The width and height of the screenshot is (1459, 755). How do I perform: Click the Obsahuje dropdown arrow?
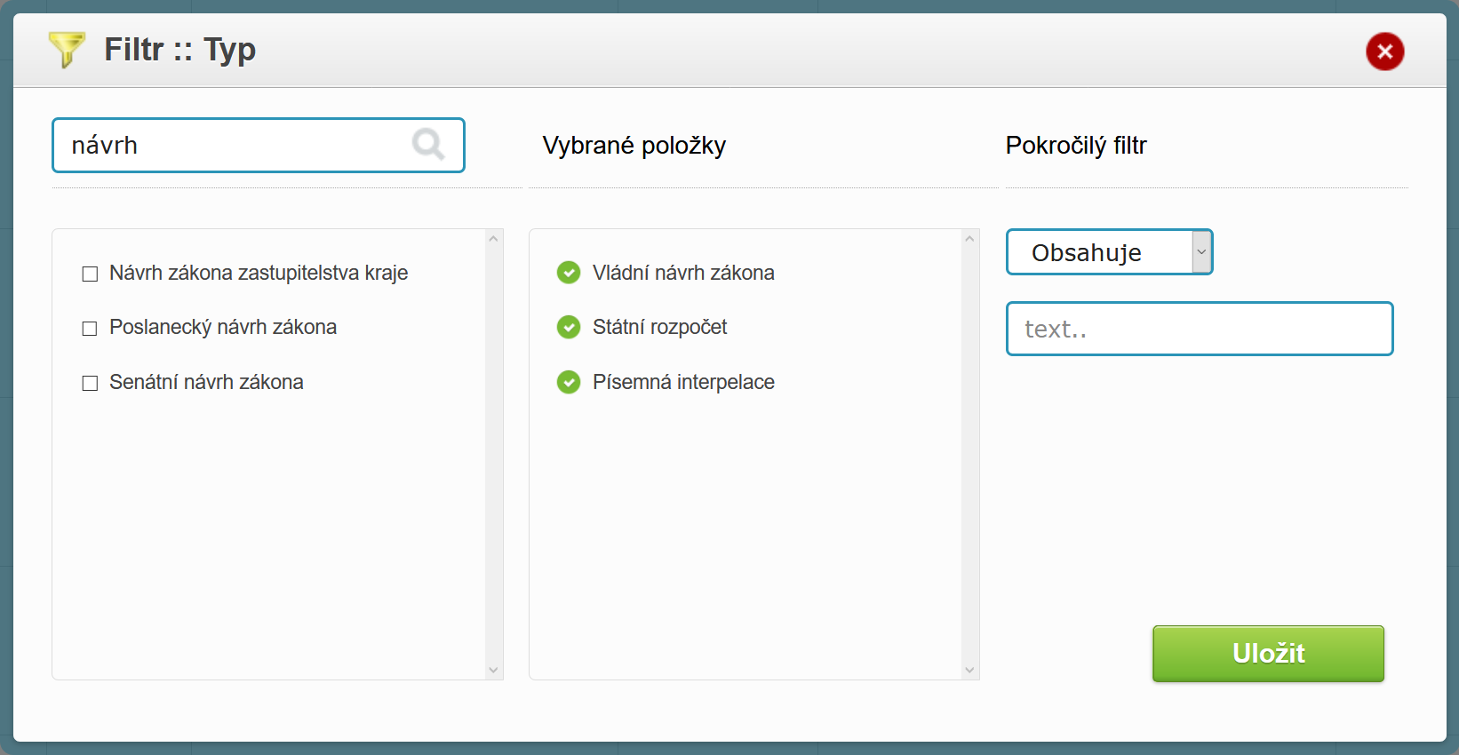click(1201, 252)
